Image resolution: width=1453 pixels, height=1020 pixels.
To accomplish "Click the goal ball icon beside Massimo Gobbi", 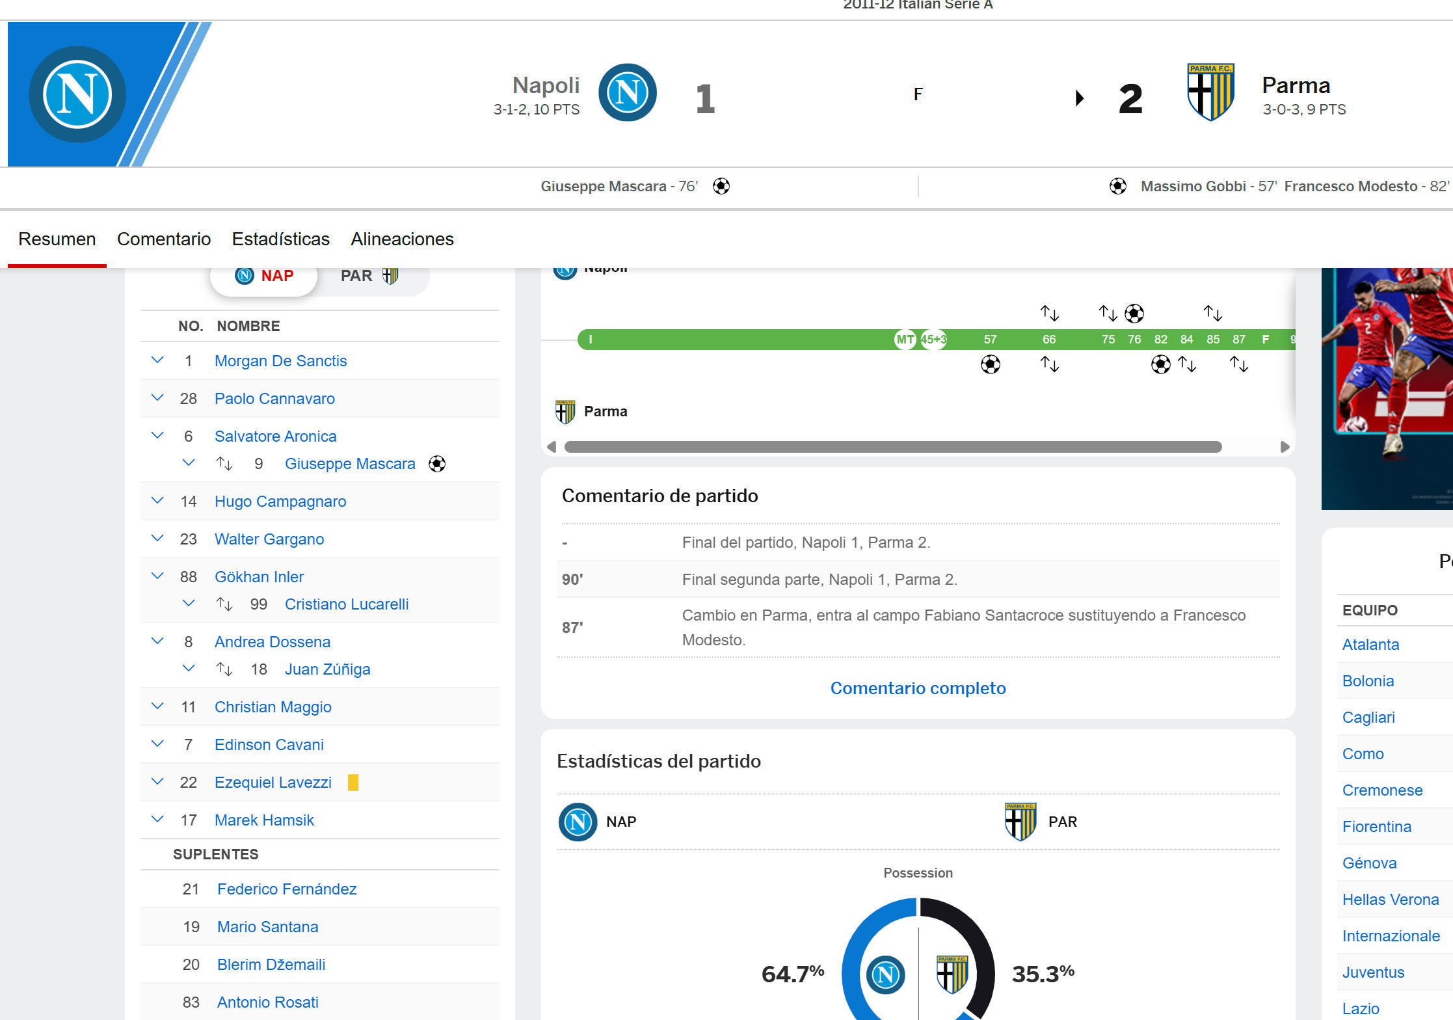I will tap(1118, 187).
